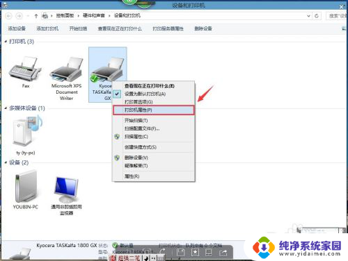
Task: Click the star favorite icon in floating toolbar
Action: tap(195, 252)
